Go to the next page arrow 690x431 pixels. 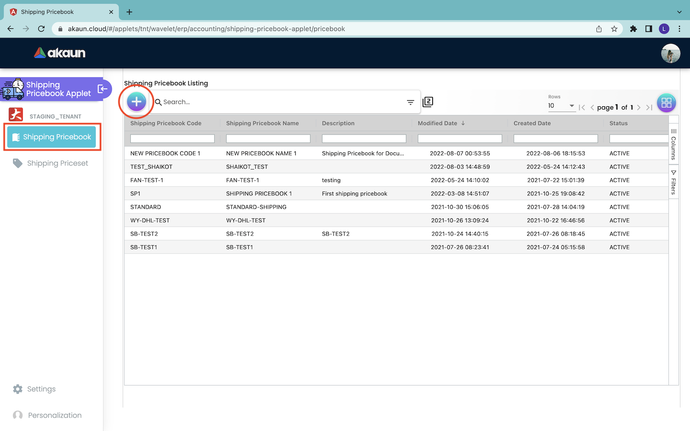coord(639,107)
